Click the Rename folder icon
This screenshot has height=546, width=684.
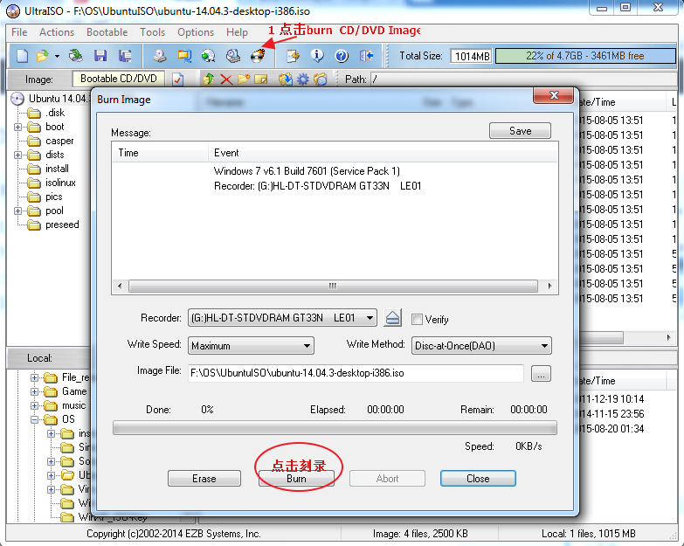261,79
